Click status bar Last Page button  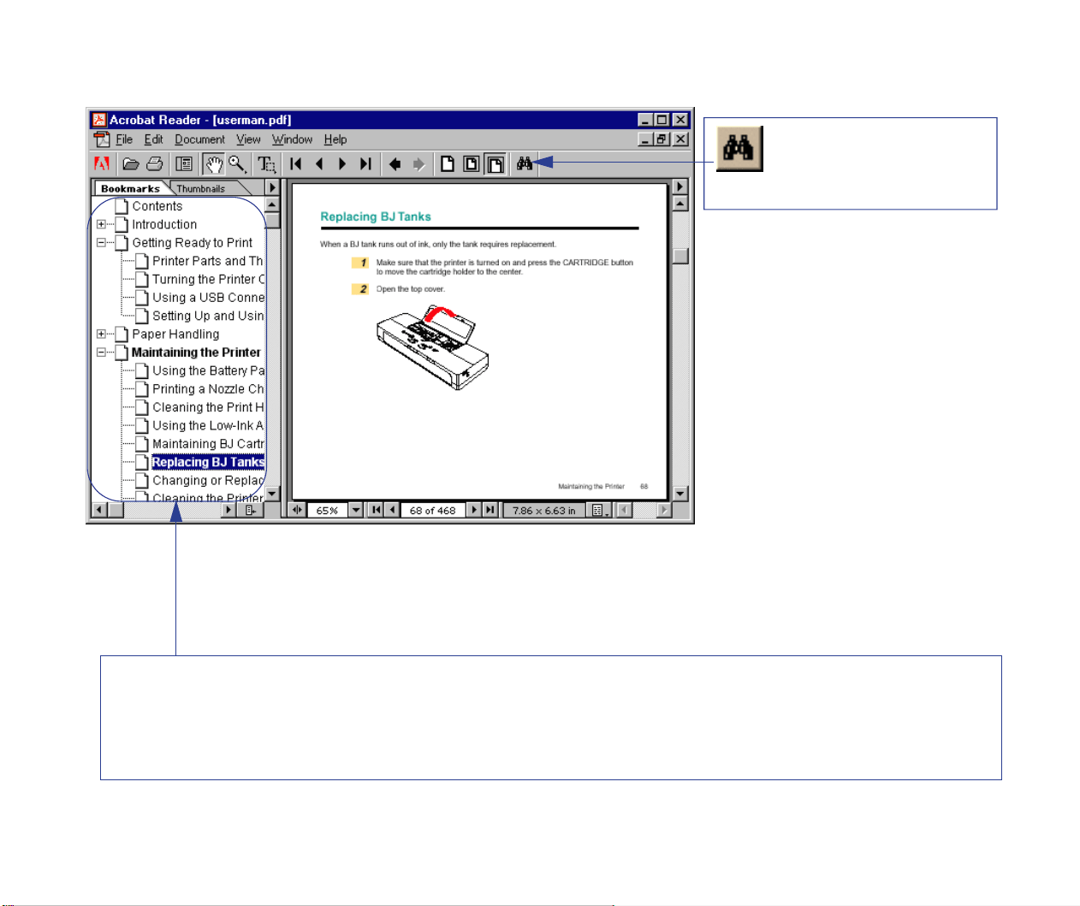click(490, 510)
